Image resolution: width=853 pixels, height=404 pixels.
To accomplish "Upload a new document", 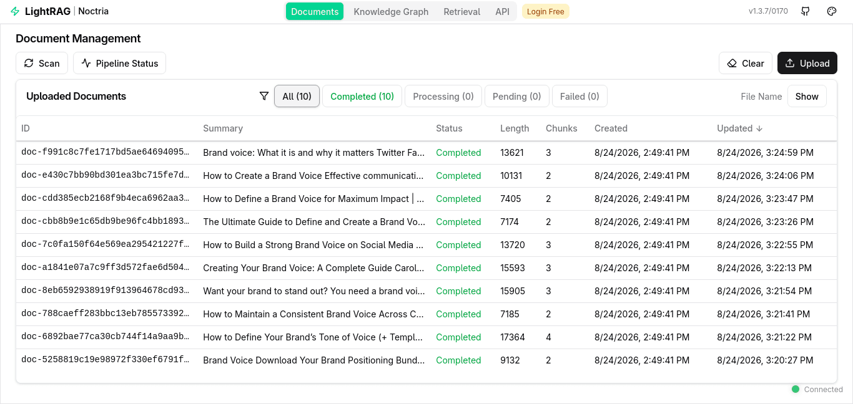I will coord(807,63).
